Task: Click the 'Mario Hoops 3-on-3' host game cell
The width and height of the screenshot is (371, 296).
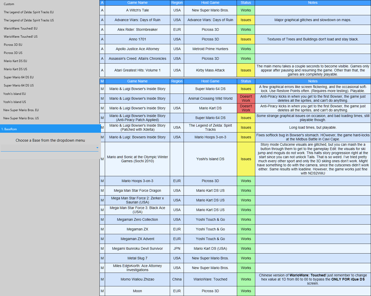Action: 210,137
